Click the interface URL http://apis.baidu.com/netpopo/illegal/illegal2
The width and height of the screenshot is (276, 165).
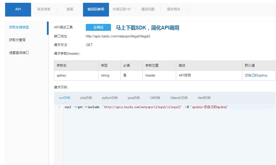pos(118,36)
